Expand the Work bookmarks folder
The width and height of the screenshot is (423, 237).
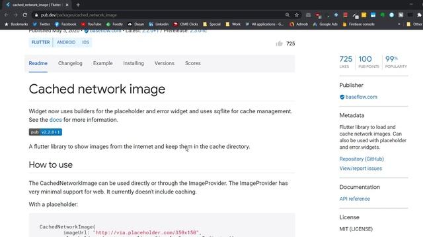point(233,24)
